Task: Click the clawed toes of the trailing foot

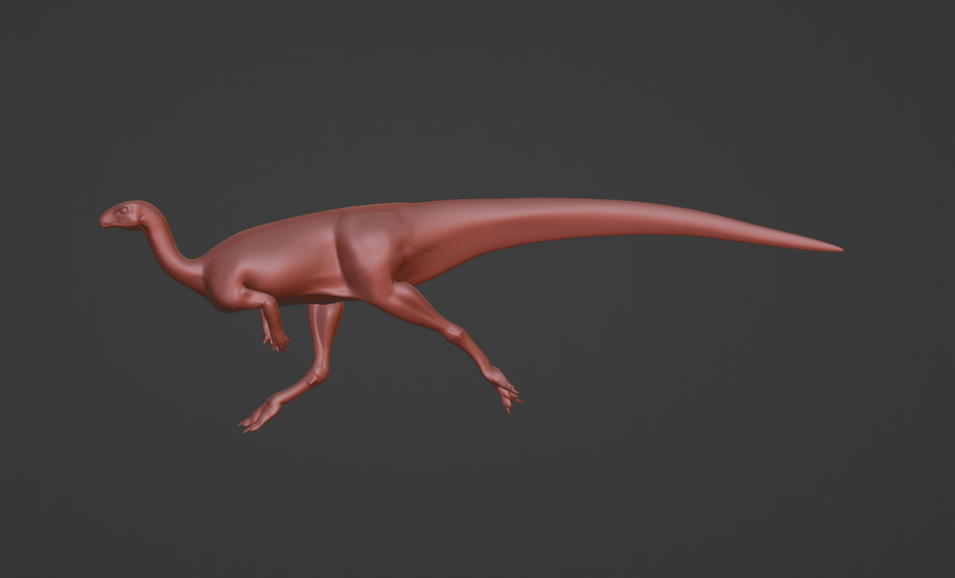Action: (509, 397)
